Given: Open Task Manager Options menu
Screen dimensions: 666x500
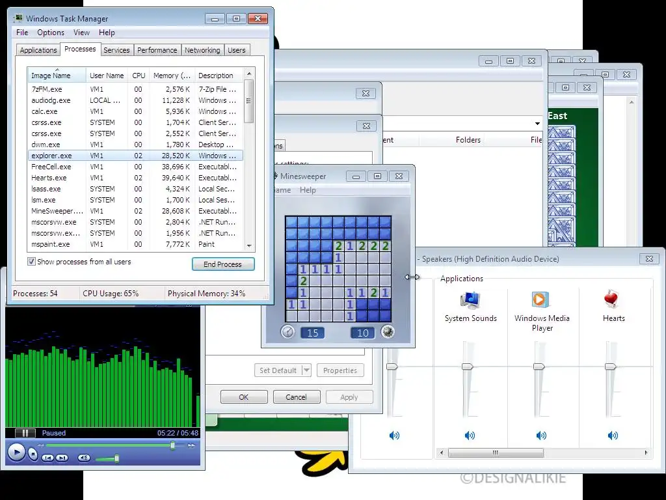Looking at the screenshot, I should [51, 33].
